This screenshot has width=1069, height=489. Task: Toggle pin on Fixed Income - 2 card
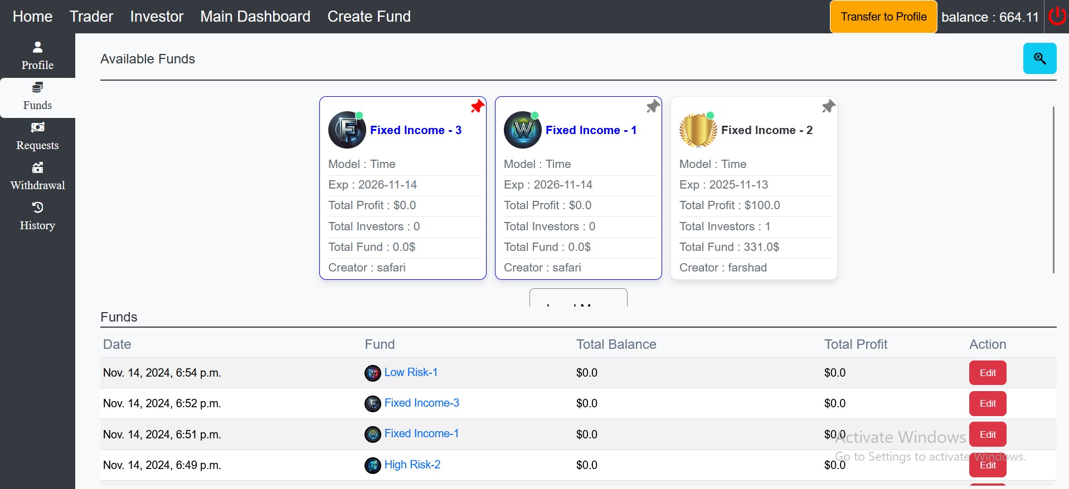click(828, 106)
